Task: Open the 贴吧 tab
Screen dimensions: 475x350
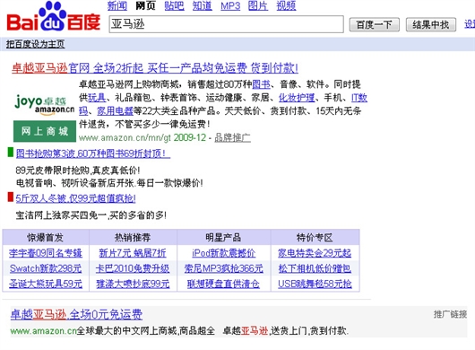Action: point(174,5)
